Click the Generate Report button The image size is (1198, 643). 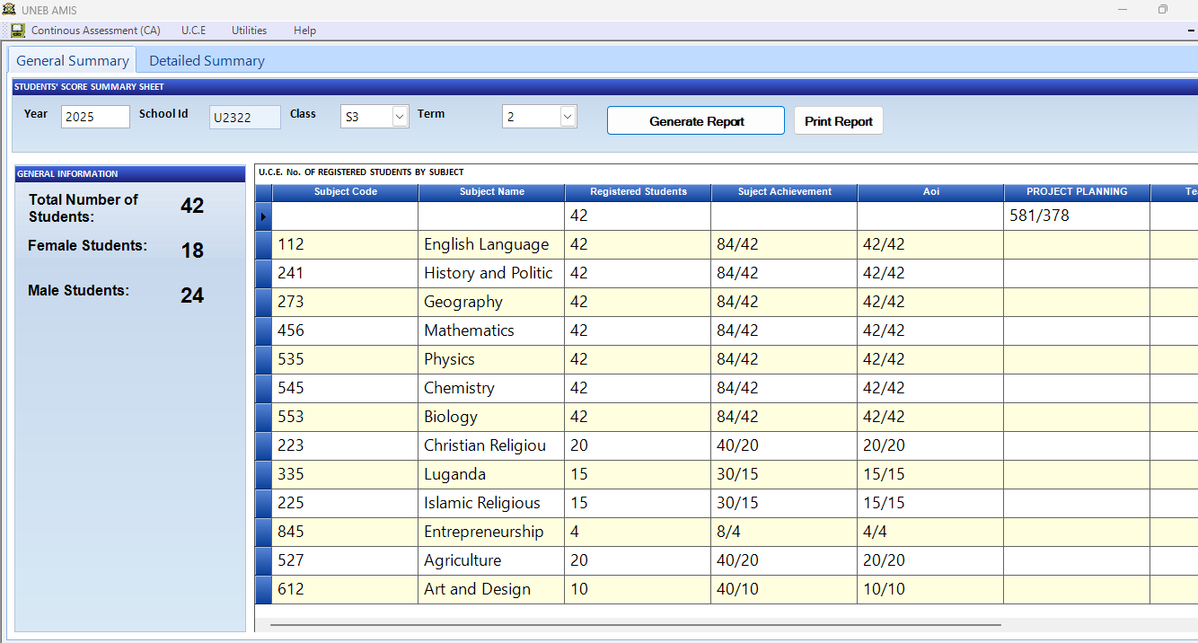click(695, 120)
